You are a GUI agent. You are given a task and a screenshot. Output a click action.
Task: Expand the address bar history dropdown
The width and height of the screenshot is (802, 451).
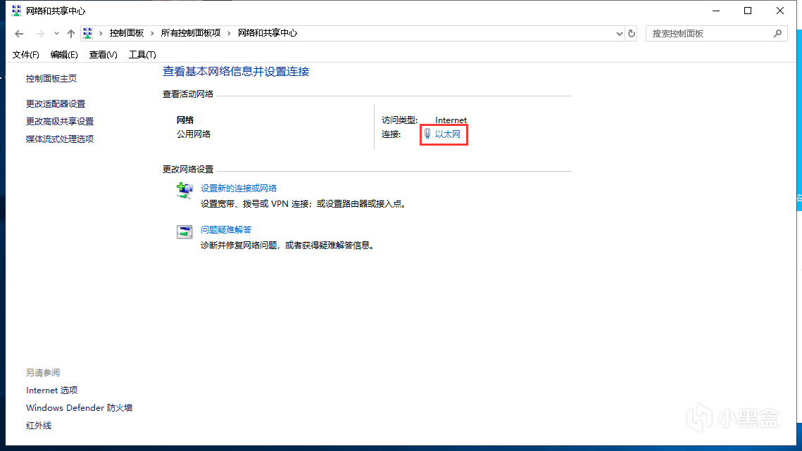pyautogui.click(x=619, y=33)
